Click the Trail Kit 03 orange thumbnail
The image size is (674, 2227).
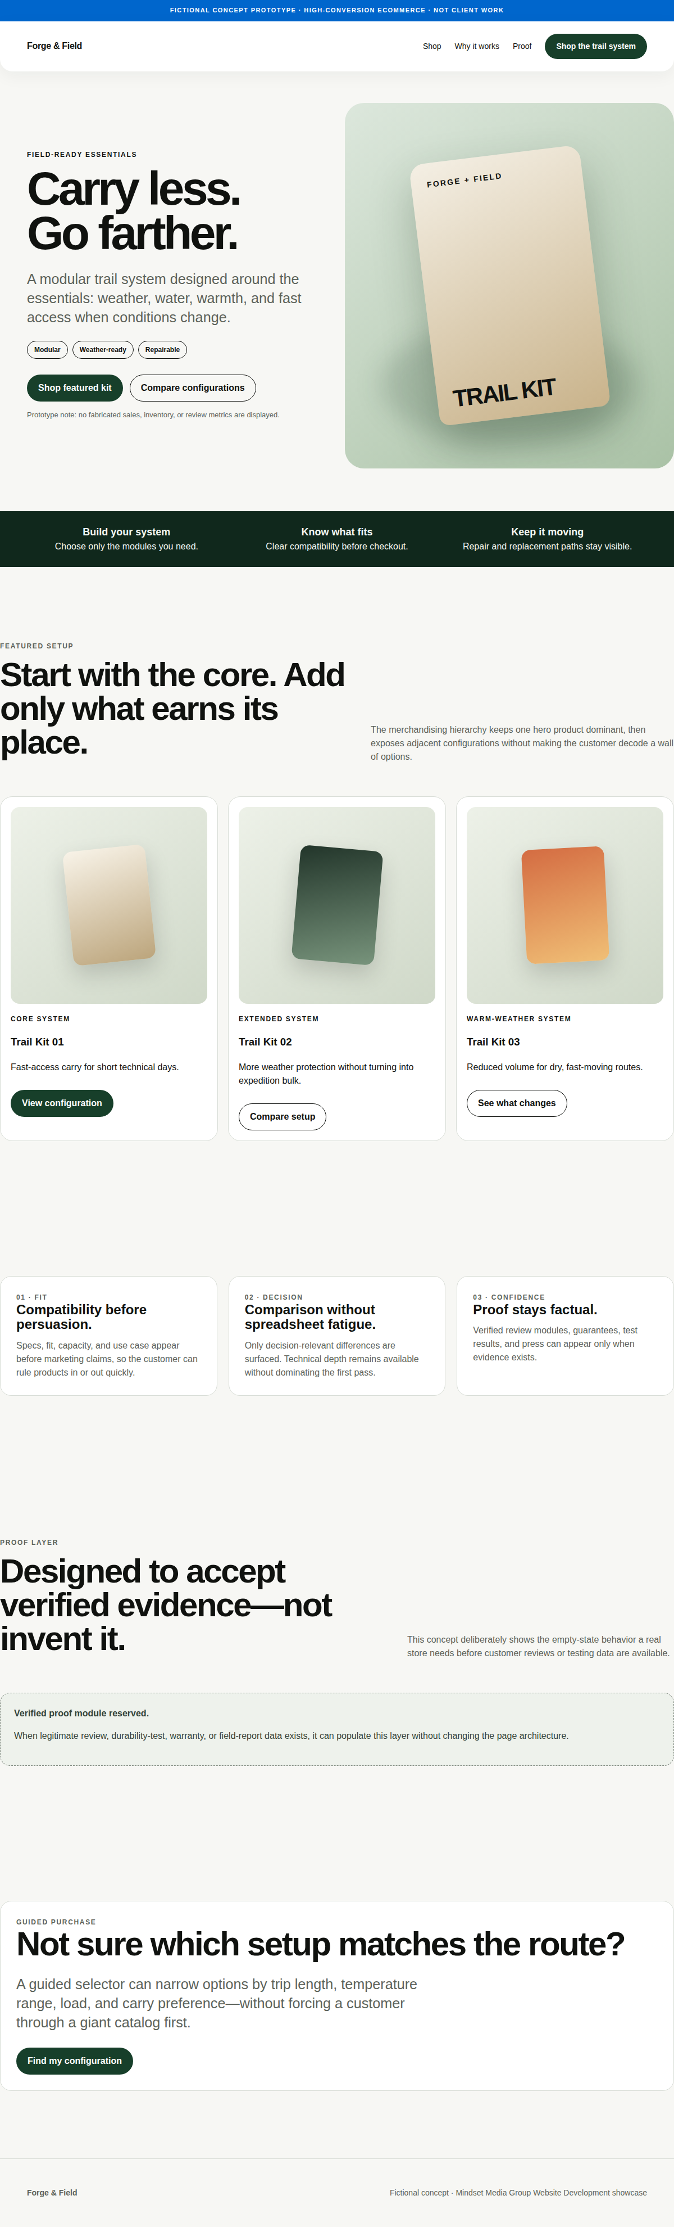pos(564,905)
